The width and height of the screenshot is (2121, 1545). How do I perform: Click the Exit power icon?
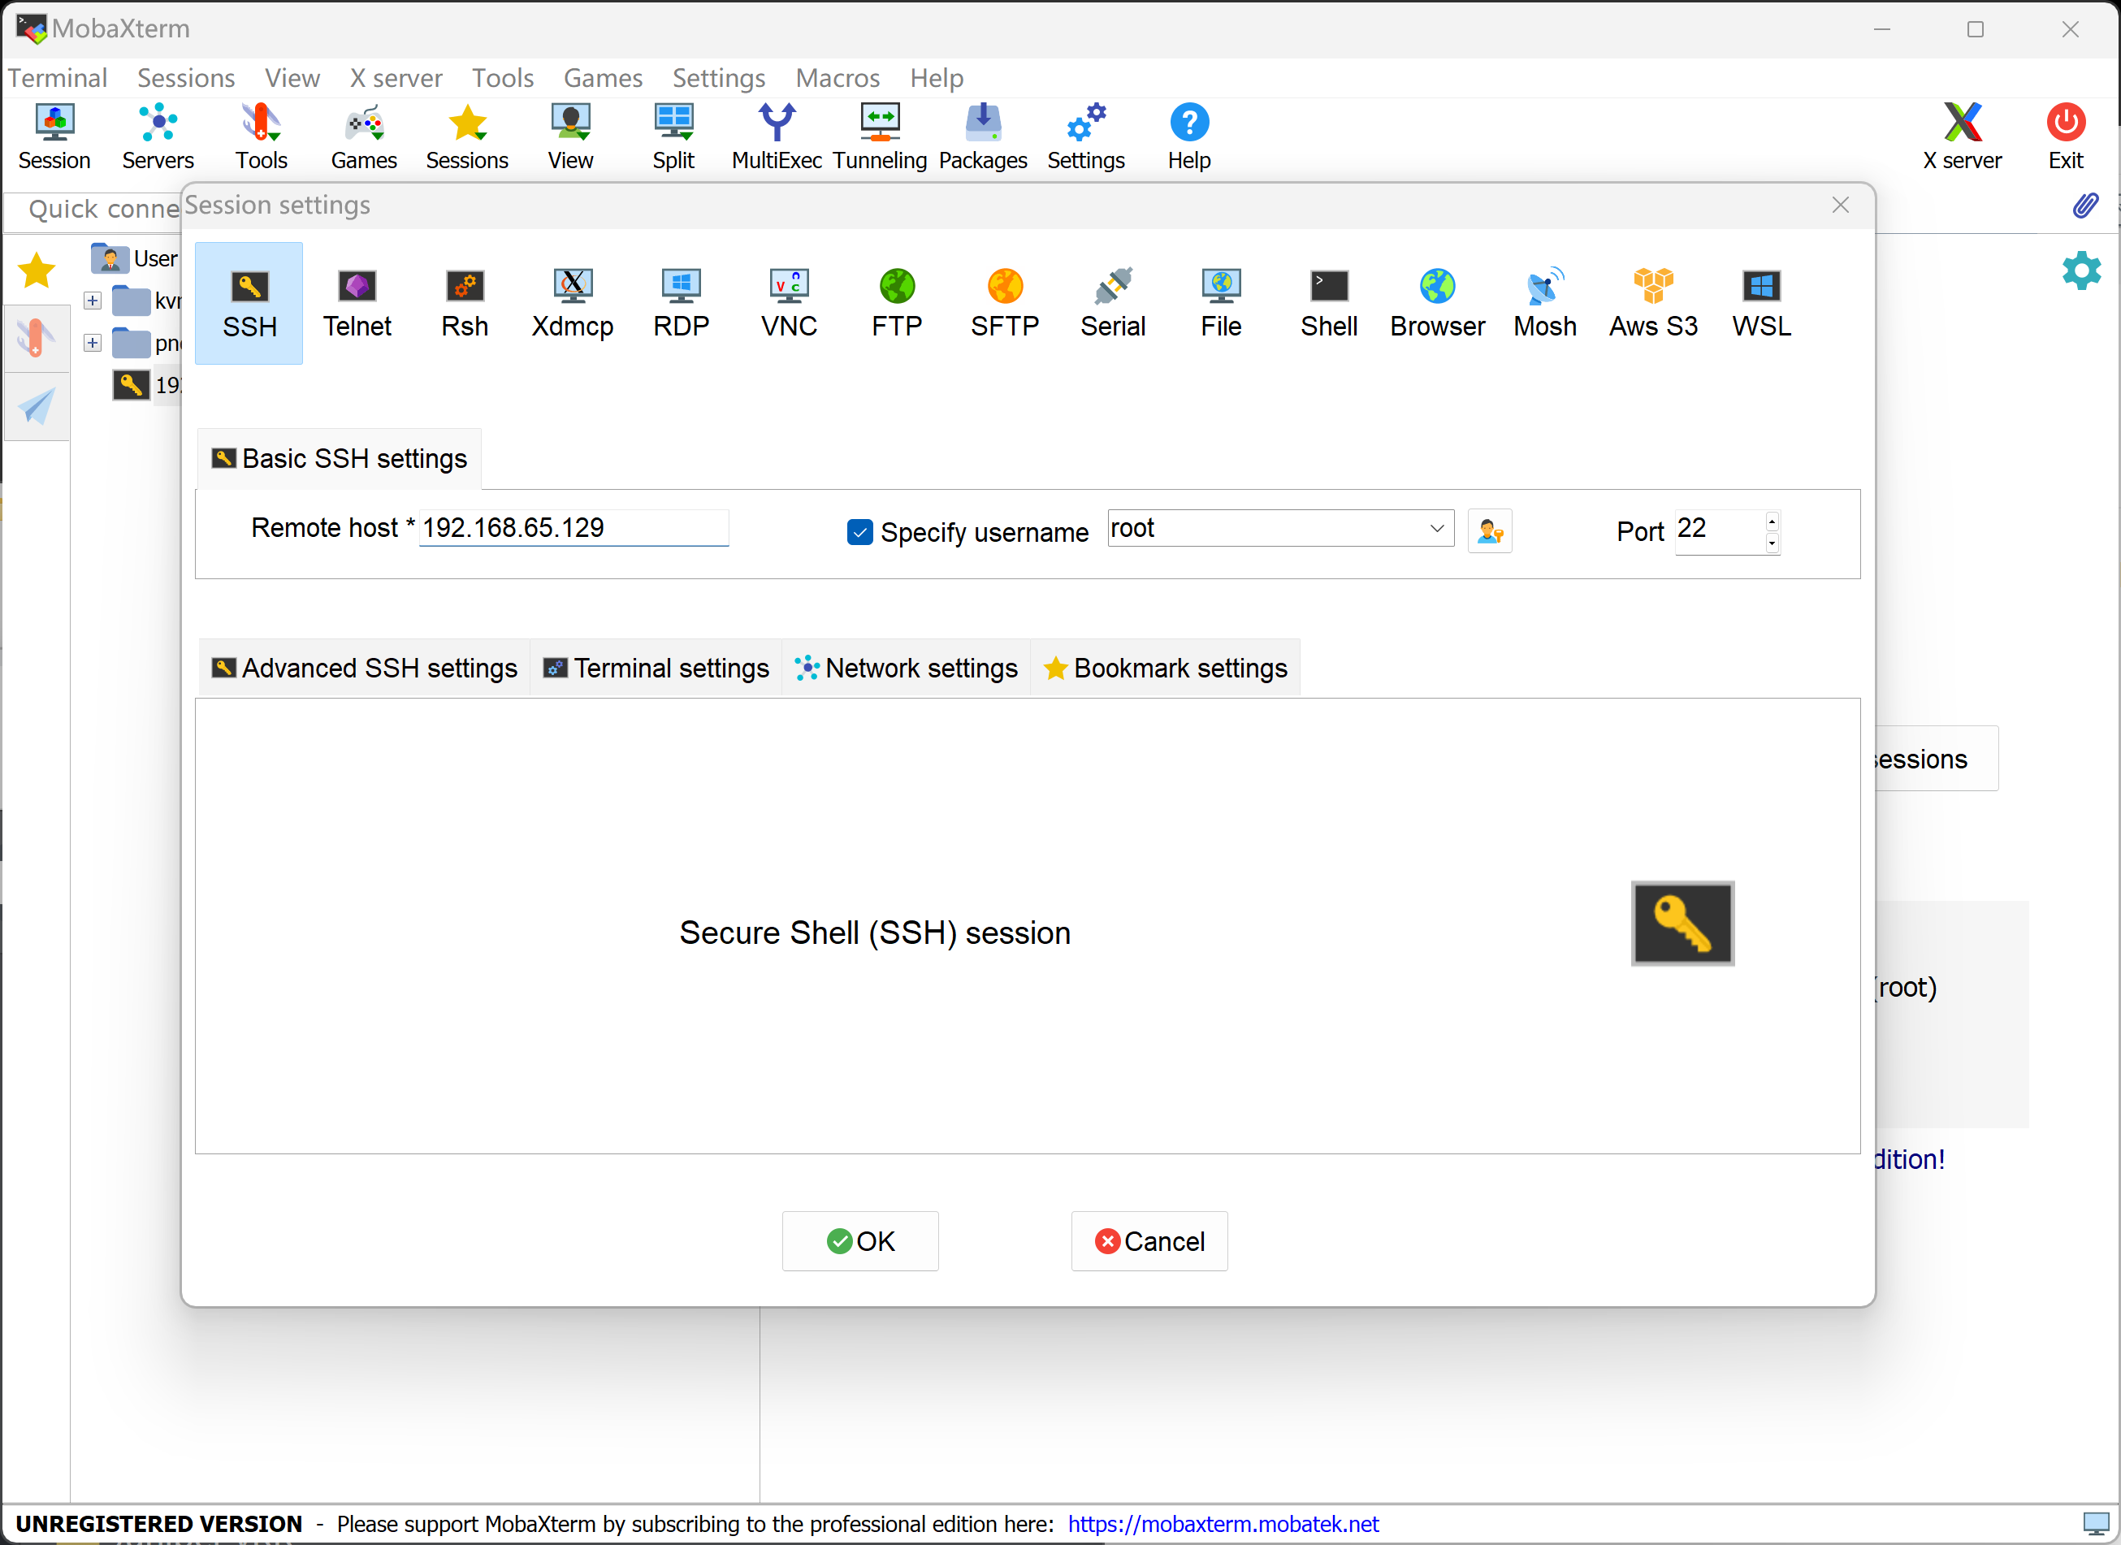(2066, 137)
